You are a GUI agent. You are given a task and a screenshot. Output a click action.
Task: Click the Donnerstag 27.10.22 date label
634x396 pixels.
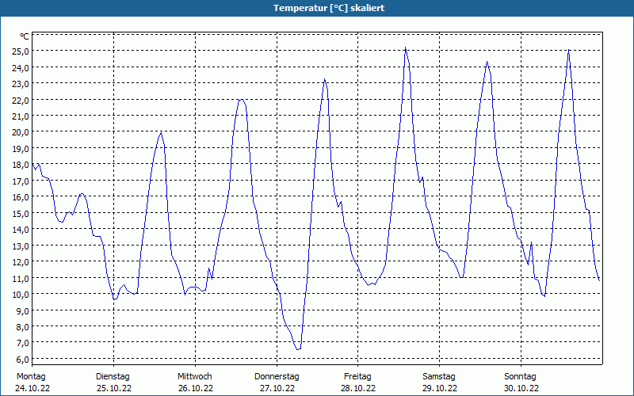pos(277,383)
